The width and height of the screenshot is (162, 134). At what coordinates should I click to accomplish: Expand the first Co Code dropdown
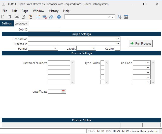coord(148,63)
